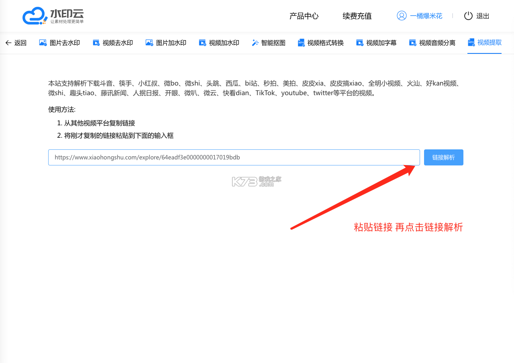Image resolution: width=514 pixels, height=363 pixels.
Task: Click the 使用方法: heading text
Action: point(62,110)
